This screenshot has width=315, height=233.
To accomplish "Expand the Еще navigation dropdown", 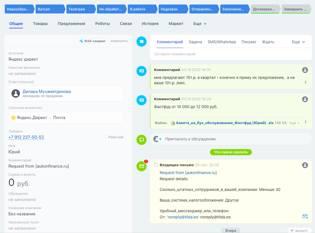I will [200, 24].
